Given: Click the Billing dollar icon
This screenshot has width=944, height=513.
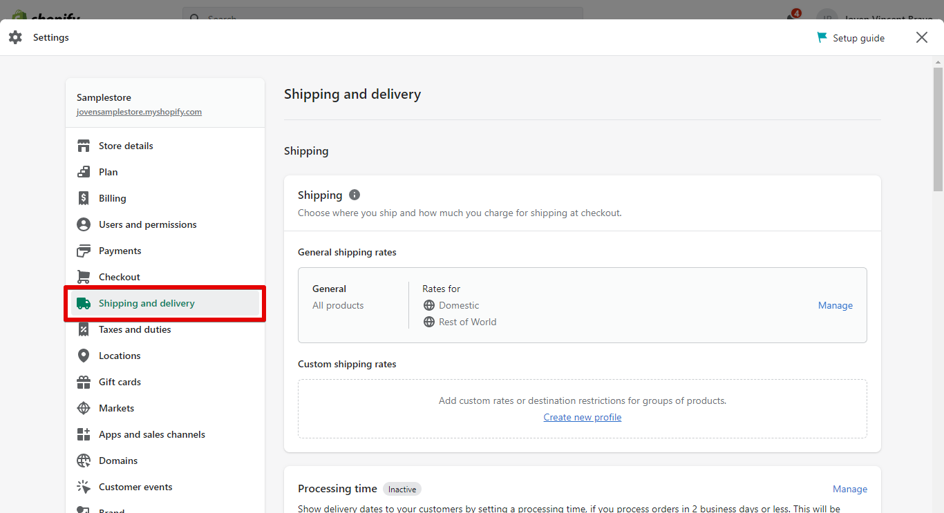Looking at the screenshot, I should pyautogui.click(x=83, y=198).
